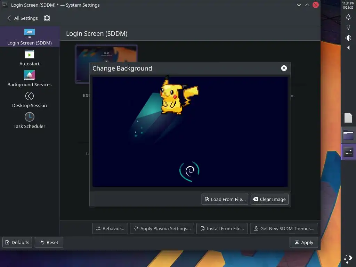Viewport: 356px width, 267px height.
Task: Select Desktop Session in sidebar
Action: pos(30,99)
